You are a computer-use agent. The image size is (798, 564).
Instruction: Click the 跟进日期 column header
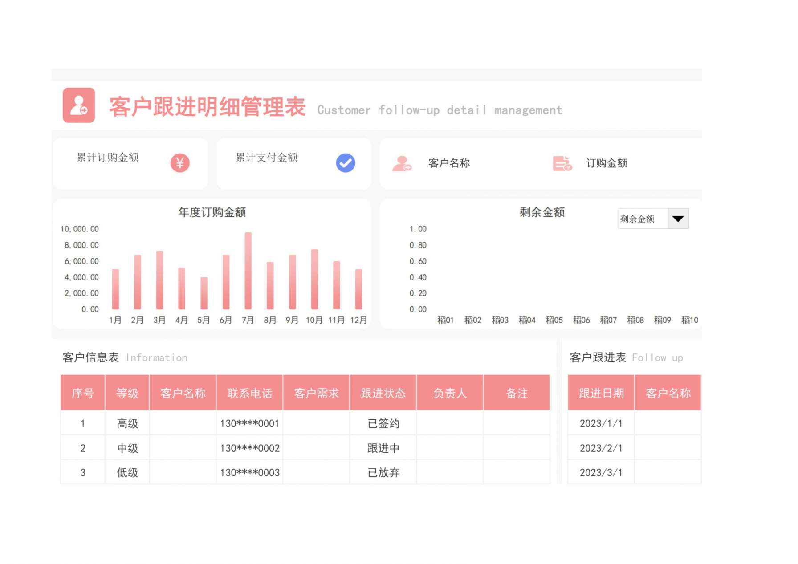[x=601, y=393]
